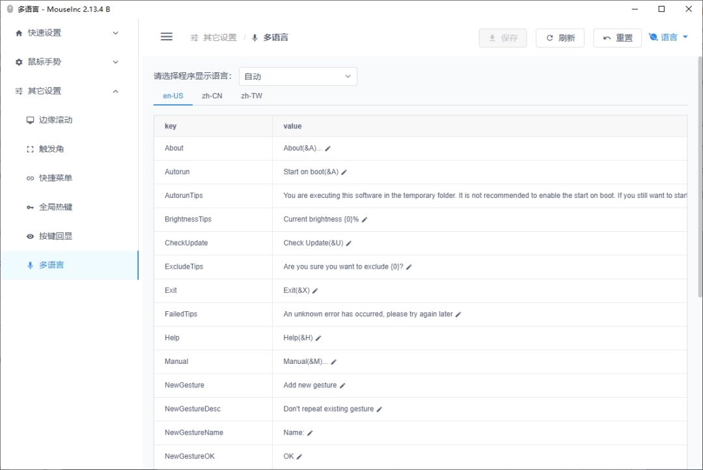The height and width of the screenshot is (470, 703).
Task: Switch to the zh-TW language tab
Action: 251,96
